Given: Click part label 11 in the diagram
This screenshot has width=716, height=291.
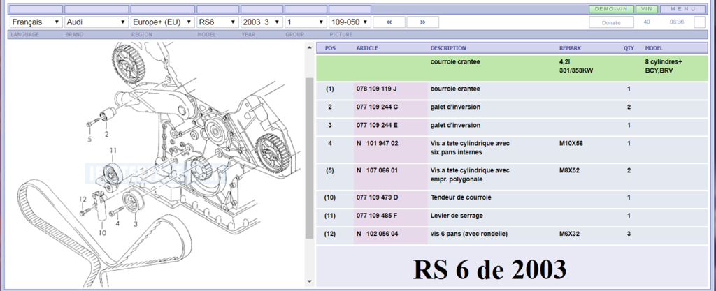Looking at the screenshot, I should tap(113, 151).
